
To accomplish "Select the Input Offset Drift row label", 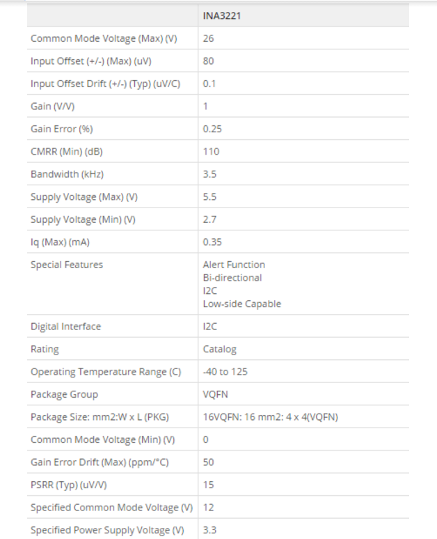I will (105, 84).
